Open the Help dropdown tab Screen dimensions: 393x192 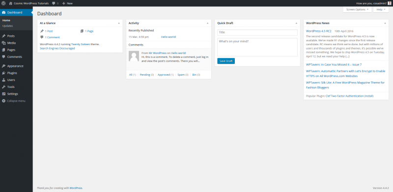[x=381, y=9]
